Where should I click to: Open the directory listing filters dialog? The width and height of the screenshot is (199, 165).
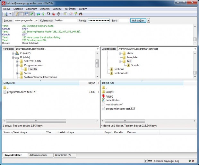tap(65, 14)
